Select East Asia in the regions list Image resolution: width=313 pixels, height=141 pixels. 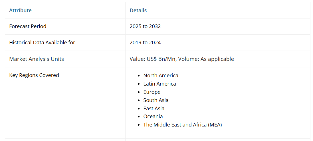point(154,109)
